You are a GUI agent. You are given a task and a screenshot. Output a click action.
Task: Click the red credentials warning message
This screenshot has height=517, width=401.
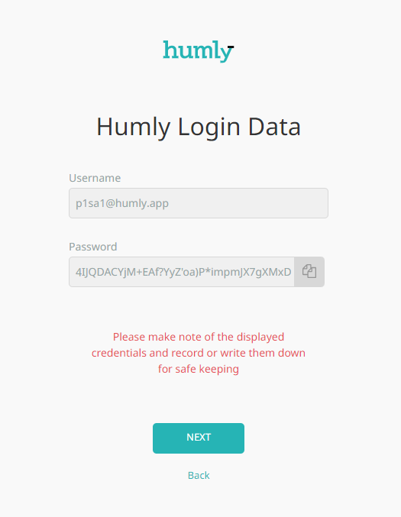click(x=198, y=353)
